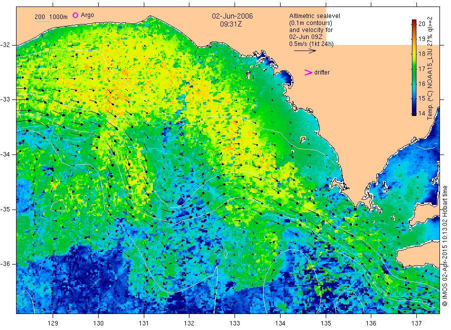Click the -33 latitude axis label

coord(5,99)
